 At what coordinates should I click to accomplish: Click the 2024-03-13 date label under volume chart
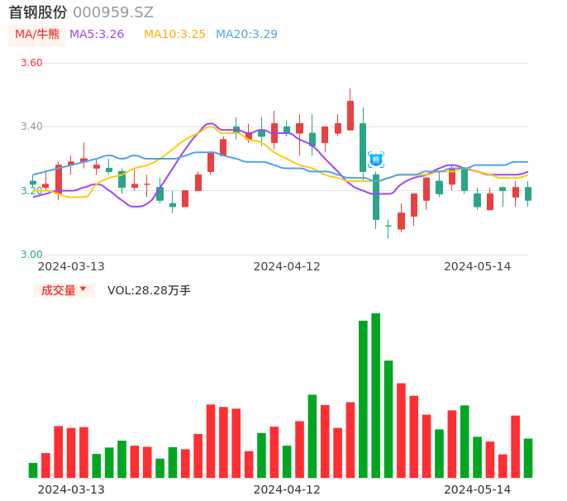coord(71,489)
